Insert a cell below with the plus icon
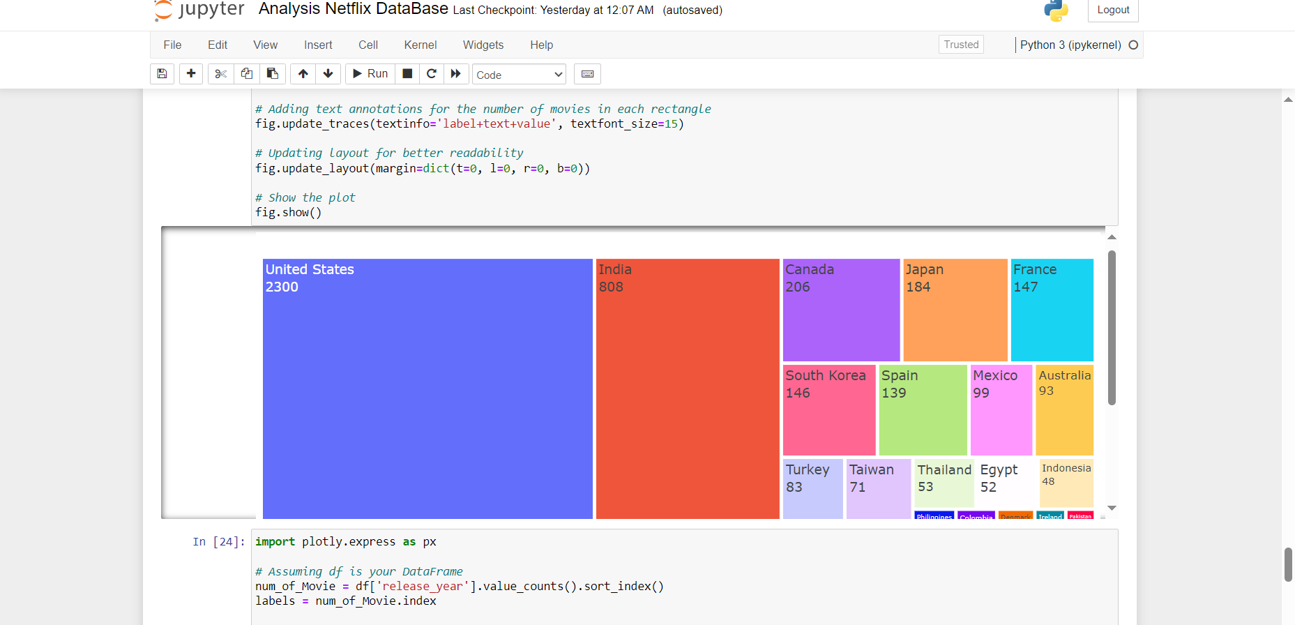Screen dimensions: 1295x625 tap(191, 74)
